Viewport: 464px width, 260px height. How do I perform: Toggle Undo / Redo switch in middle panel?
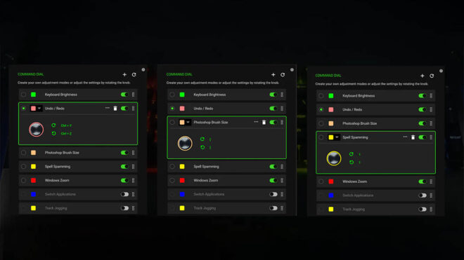273,109
